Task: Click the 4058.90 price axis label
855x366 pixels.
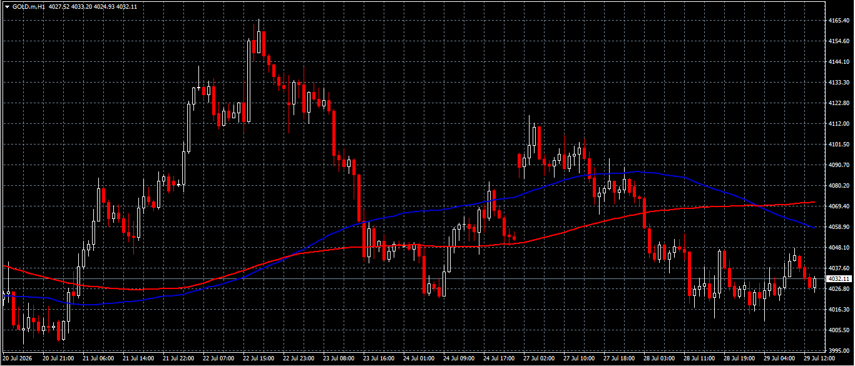Action: (x=837, y=227)
